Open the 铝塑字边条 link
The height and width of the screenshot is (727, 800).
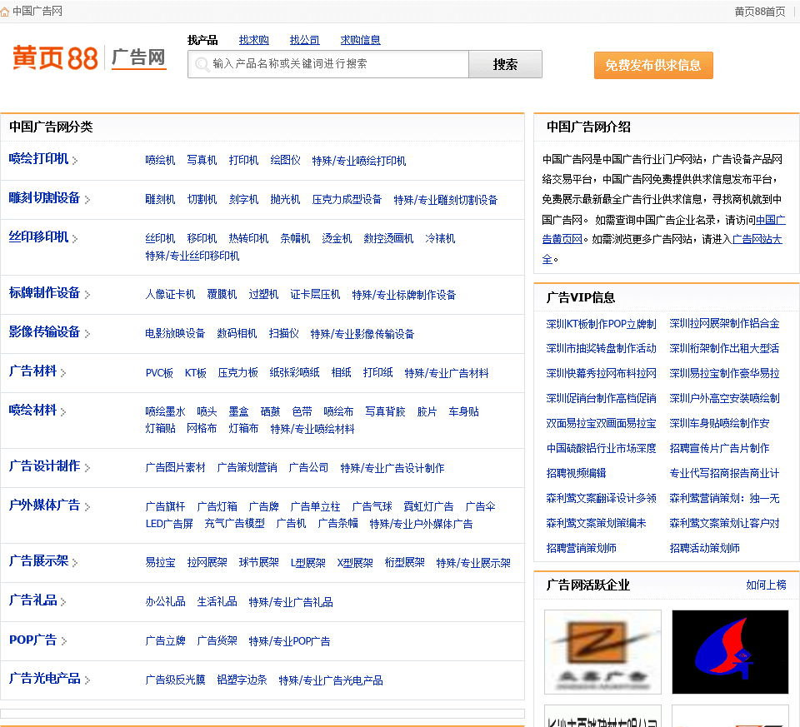point(242,680)
